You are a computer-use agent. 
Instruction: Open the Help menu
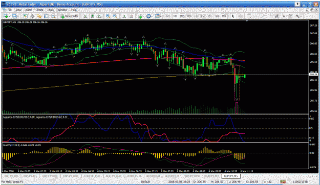[74, 10]
